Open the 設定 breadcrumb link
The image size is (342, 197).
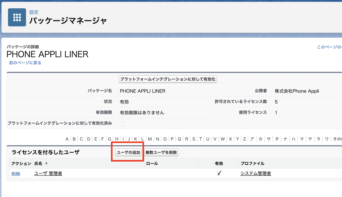tap(34, 12)
